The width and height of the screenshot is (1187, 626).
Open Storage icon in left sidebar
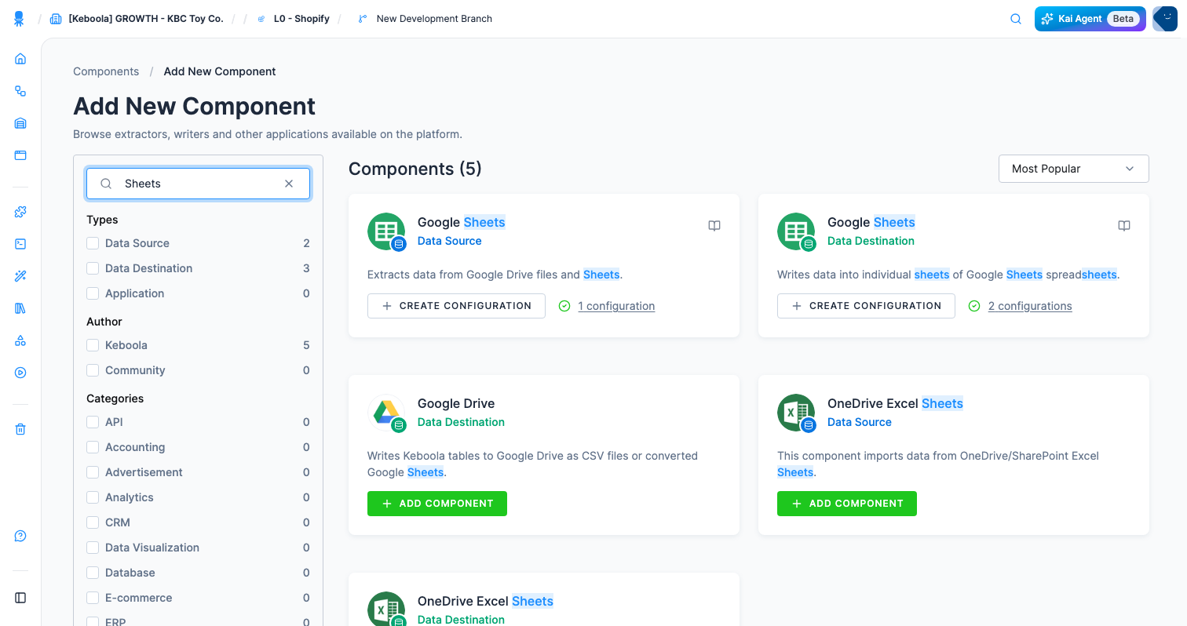20,123
